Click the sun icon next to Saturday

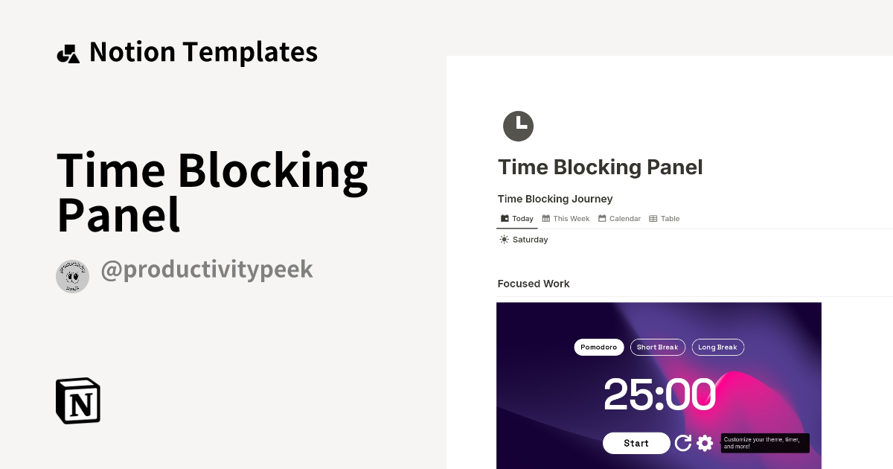tap(504, 239)
